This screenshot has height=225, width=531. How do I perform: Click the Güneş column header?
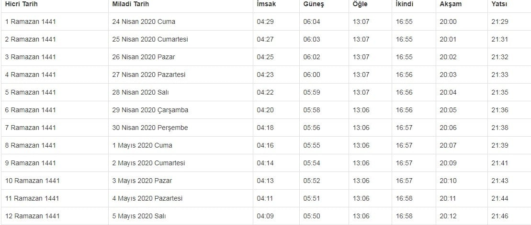[x=314, y=4]
